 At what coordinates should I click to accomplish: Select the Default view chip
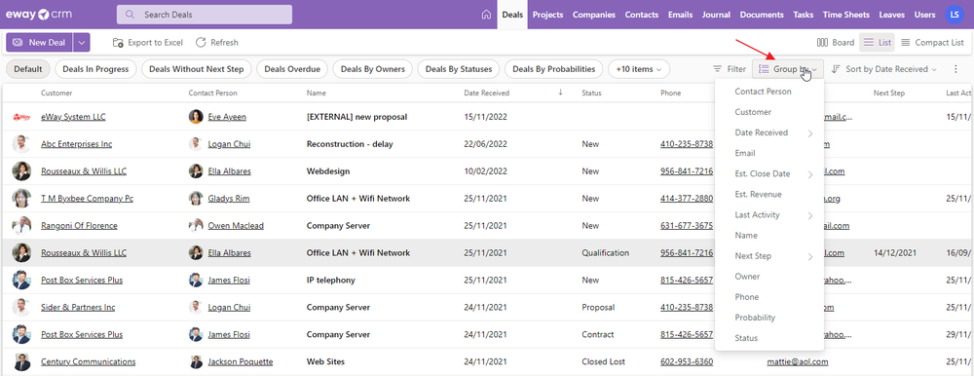click(28, 69)
